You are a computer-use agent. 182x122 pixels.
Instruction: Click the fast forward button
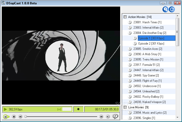click(101, 116)
